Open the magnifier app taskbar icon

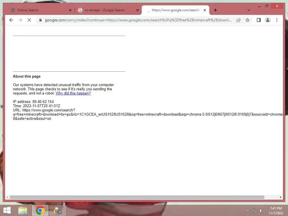(58, 210)
